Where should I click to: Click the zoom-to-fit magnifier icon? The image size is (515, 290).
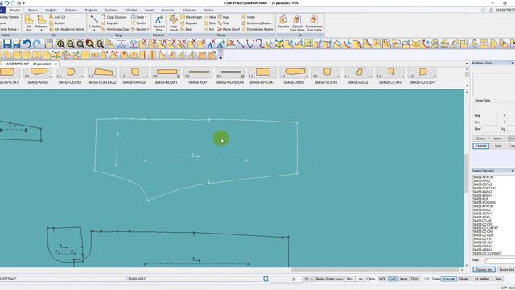pos(80,43)
